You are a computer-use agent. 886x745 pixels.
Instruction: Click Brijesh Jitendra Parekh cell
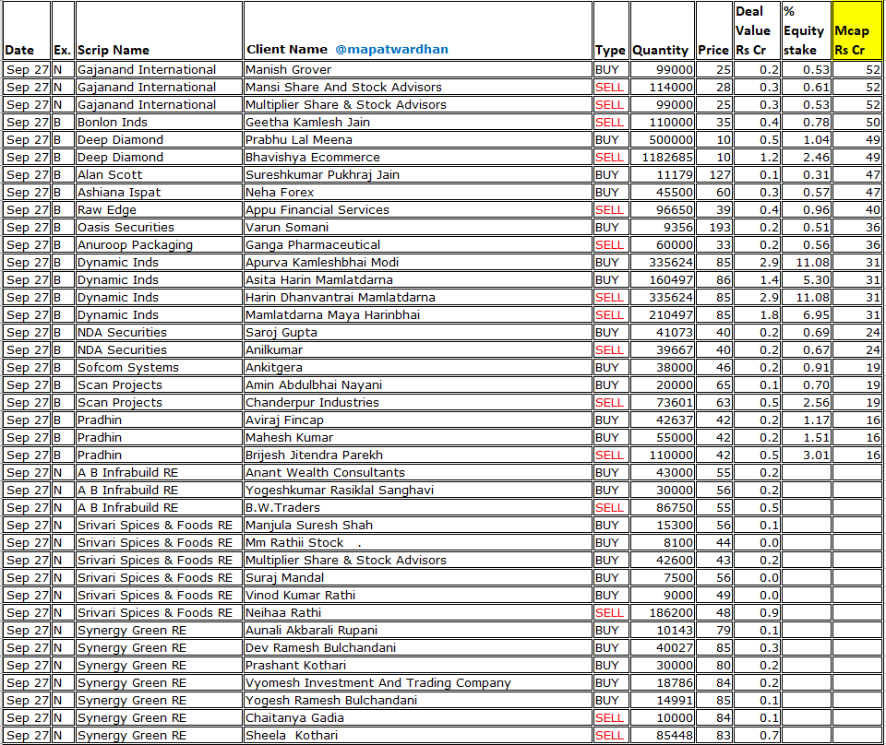point(417,455)
